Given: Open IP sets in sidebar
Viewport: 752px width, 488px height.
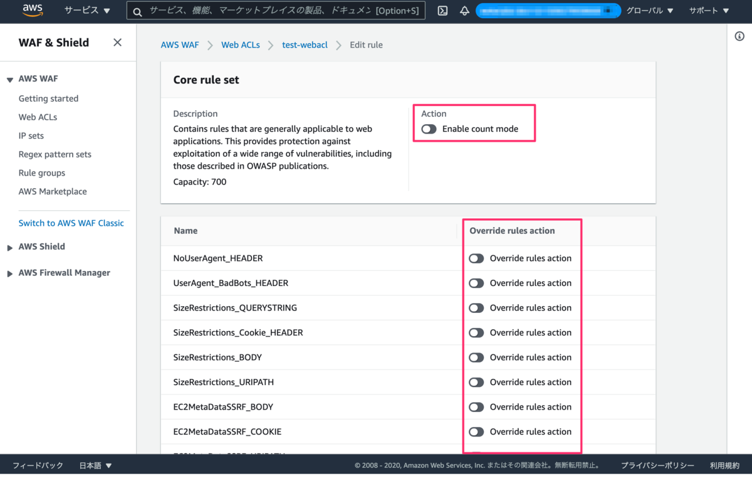Looking at the screenshot, I should click(31, 136).
